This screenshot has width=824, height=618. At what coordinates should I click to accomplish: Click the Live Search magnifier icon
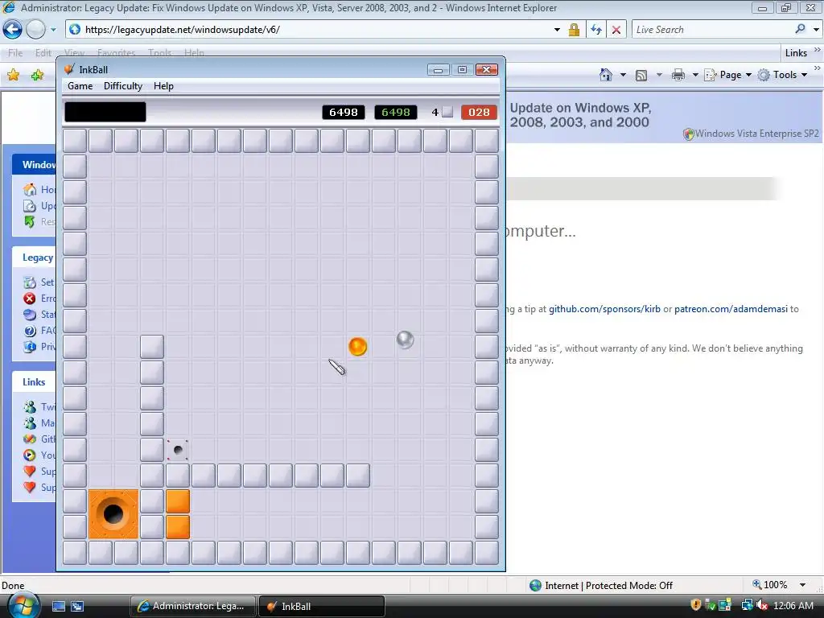(x=800, y=30)
